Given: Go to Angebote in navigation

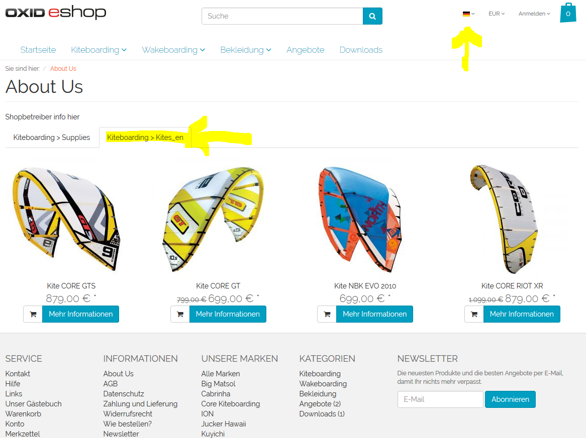Looking at the screenshot, I should [x=306, y=50].
